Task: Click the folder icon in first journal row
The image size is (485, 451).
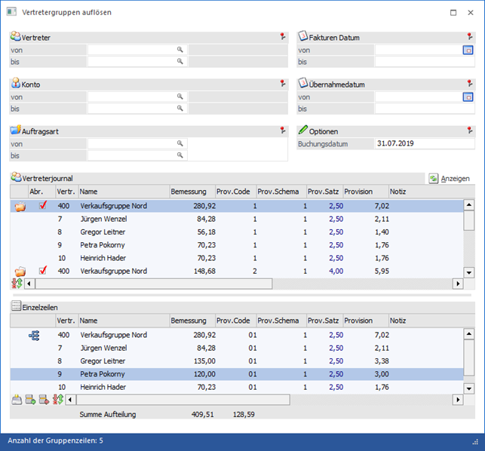Action: pyautogui.click(x=20, y=206)
